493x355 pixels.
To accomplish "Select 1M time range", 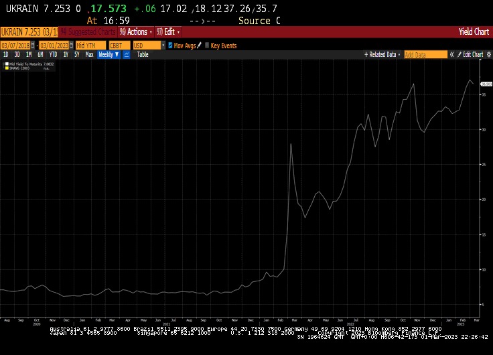I will pos(29,55).
